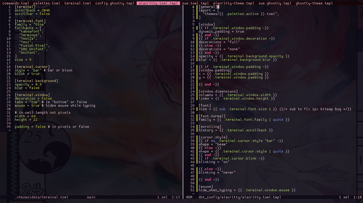This screenshot has width=363, height=203.
Task: Select the terminal.toml buffer tab
Action: coord(78,3)
